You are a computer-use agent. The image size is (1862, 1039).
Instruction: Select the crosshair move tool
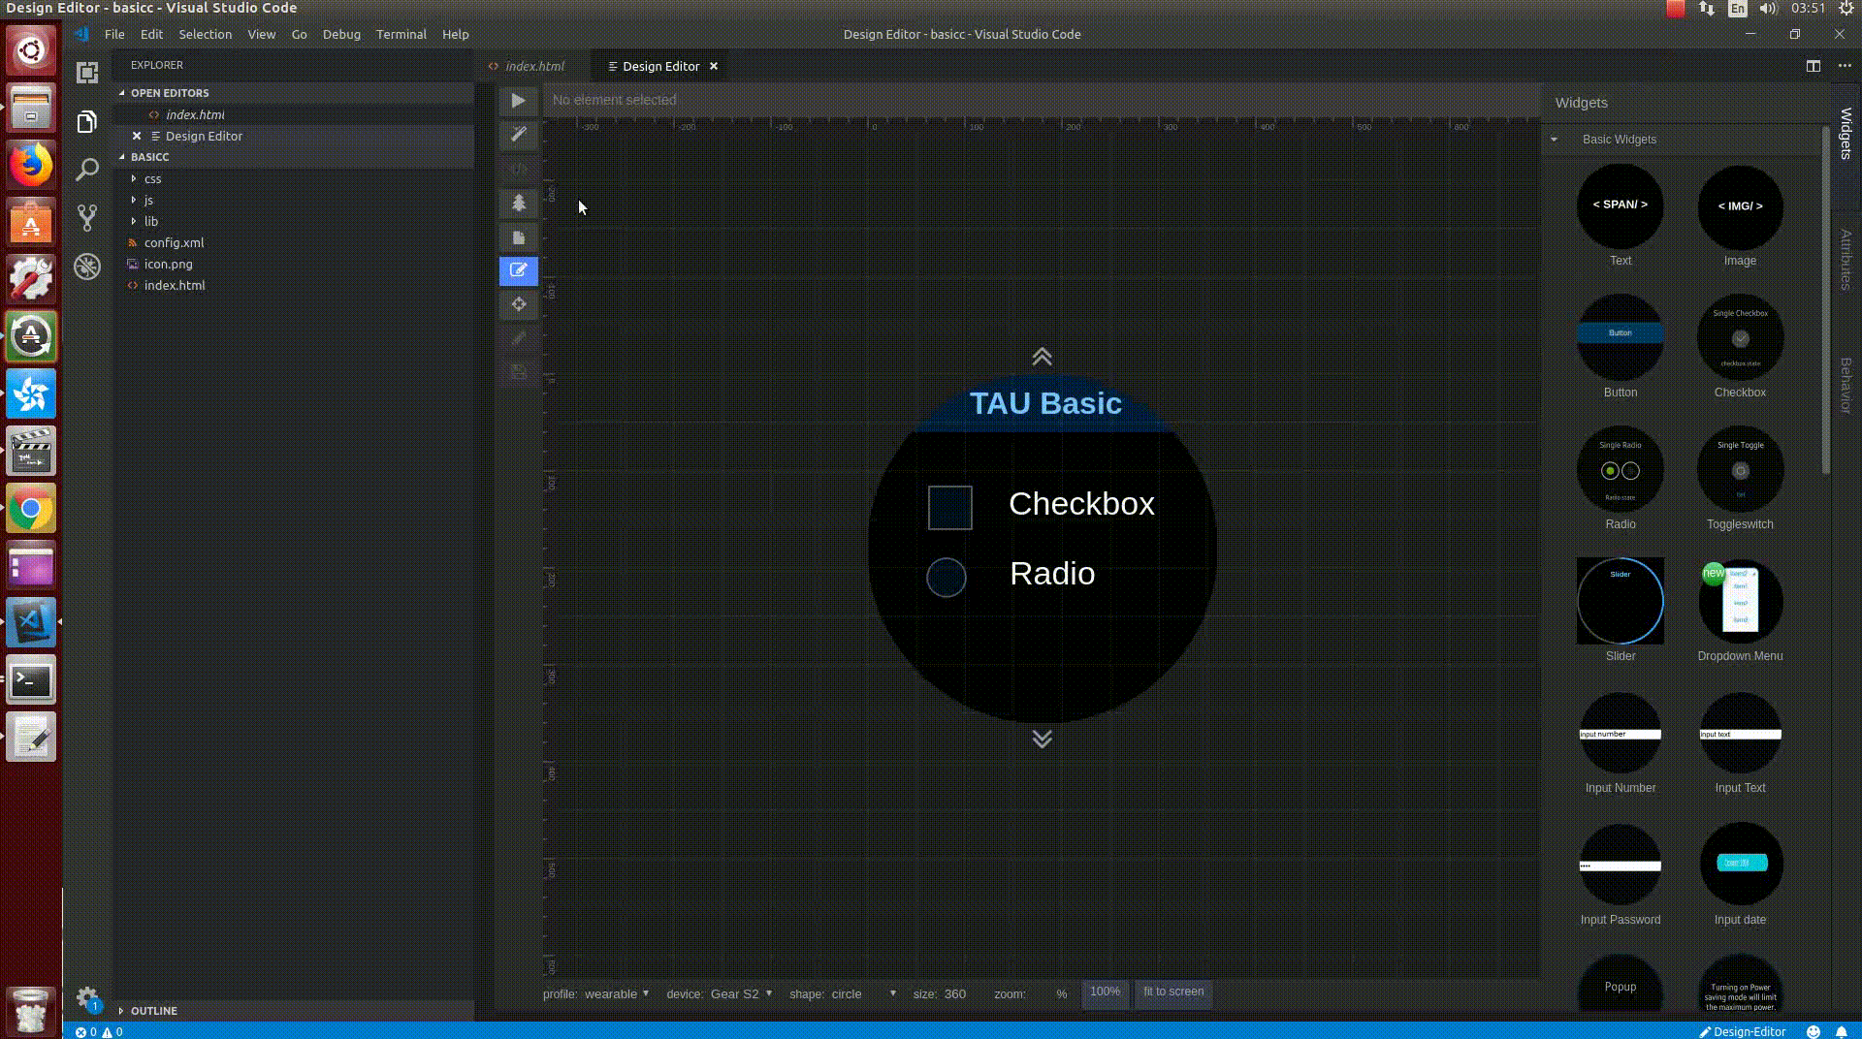point(518,304)
